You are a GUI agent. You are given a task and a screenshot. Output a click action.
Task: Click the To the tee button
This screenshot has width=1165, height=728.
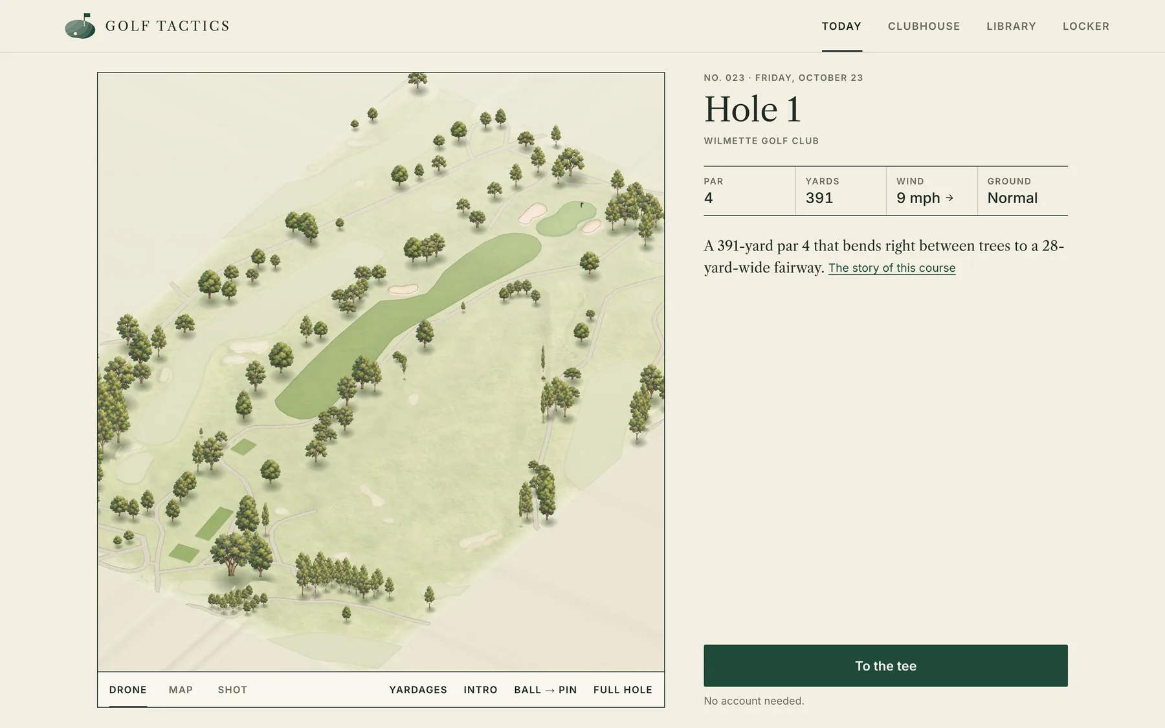885,665
